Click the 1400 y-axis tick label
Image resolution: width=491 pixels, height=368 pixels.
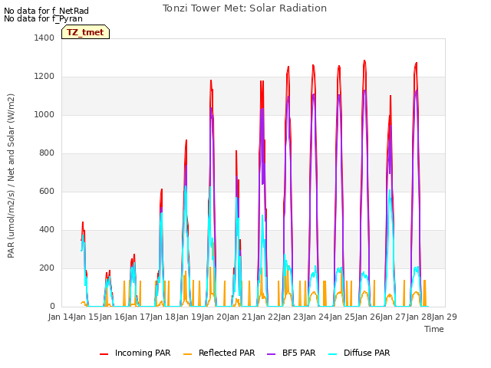pos(44,38)
